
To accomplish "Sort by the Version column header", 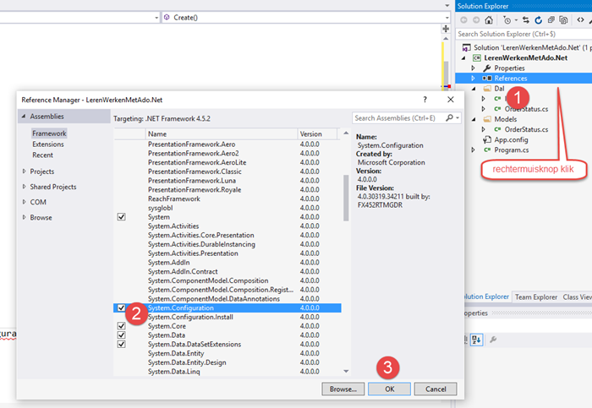I will point(317,133).
